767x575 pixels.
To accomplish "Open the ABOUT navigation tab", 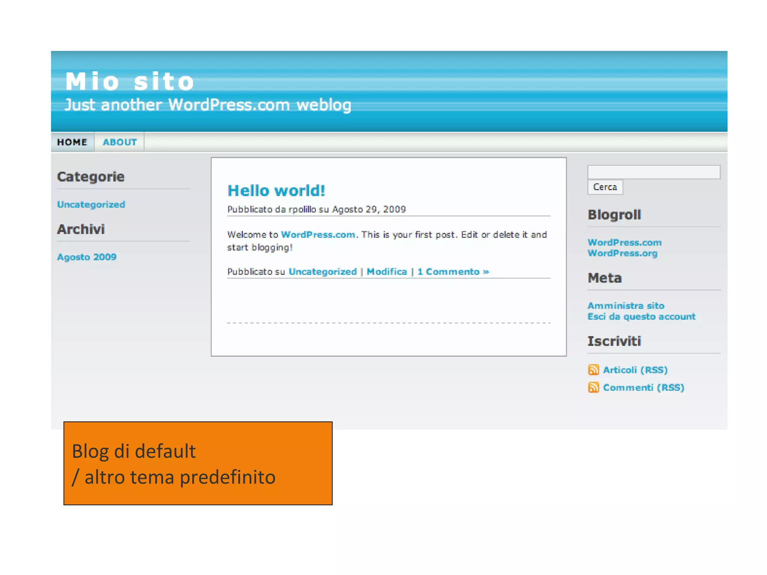I will (119, 142).
